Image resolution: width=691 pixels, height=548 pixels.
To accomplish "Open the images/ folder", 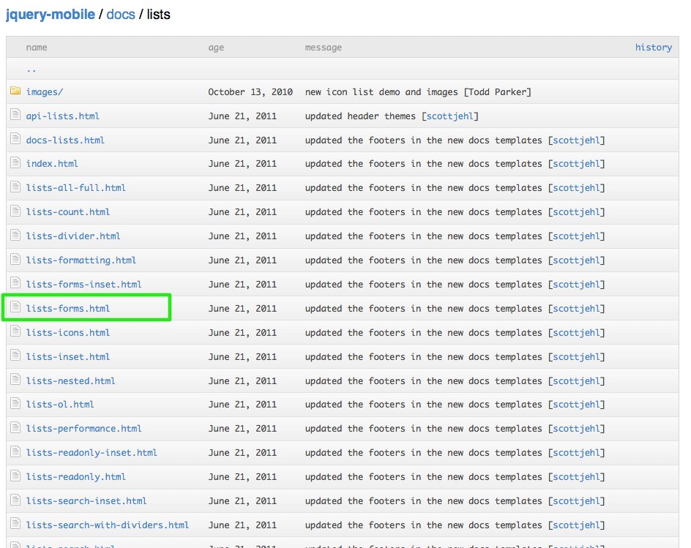I will (x=45, y=91).
